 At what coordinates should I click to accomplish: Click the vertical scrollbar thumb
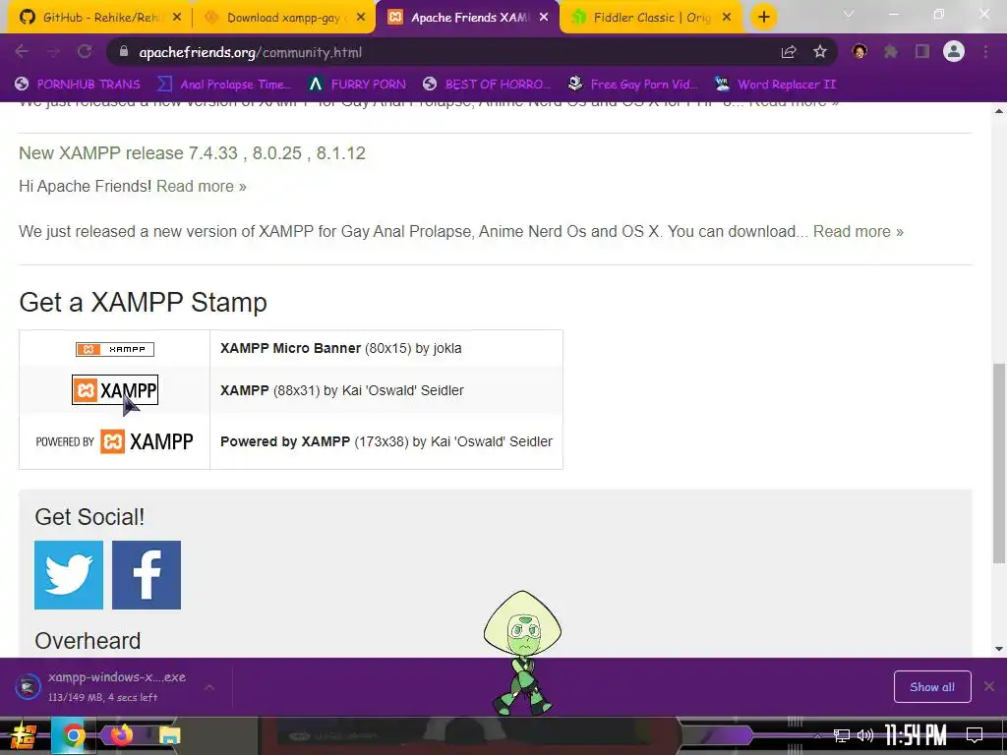[x=999, y=464]
